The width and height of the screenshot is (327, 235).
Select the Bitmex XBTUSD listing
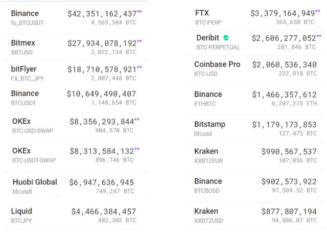(x=75, y=47)
